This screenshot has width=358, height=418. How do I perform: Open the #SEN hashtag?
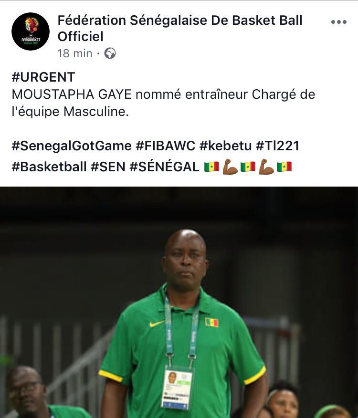[x=108, y=167]
